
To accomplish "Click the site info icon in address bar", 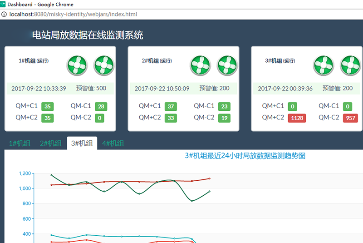I will point(4,14).
